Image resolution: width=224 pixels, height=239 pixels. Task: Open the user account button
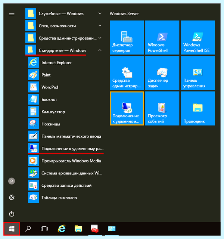pyautogui.click(x=12, y=181)
